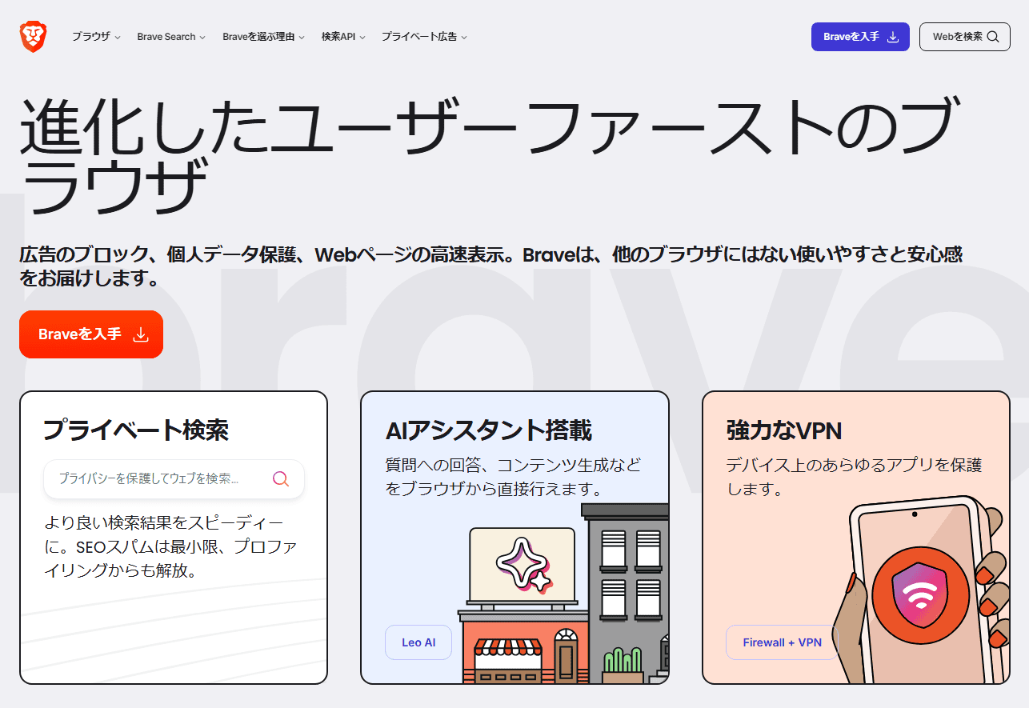Click the Brave lion logo
The image size is (1029, 708).
pyautogui.click(x=34, y=37)
